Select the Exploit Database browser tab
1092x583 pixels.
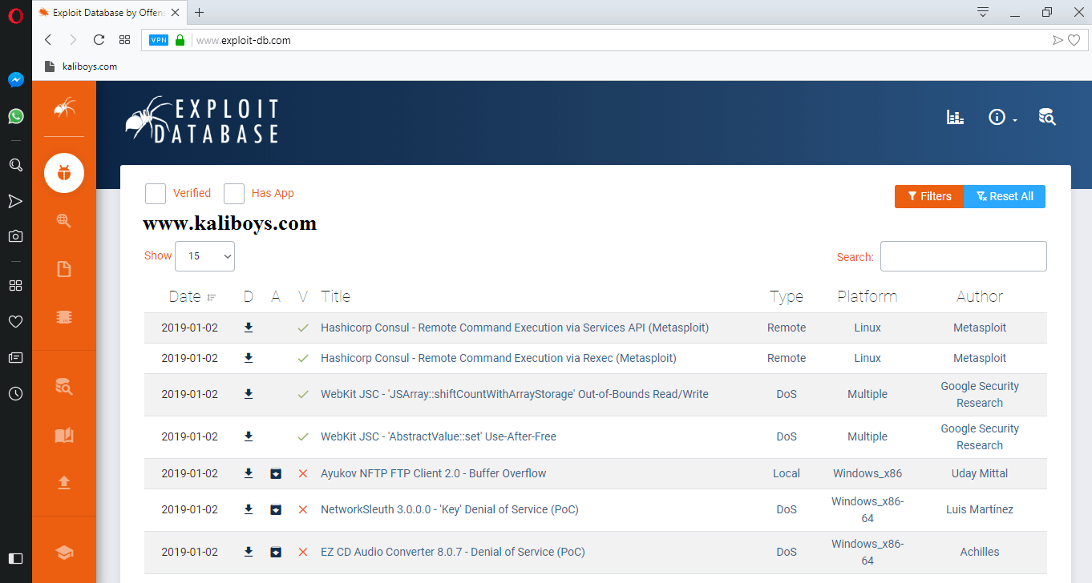pos(108,12)
